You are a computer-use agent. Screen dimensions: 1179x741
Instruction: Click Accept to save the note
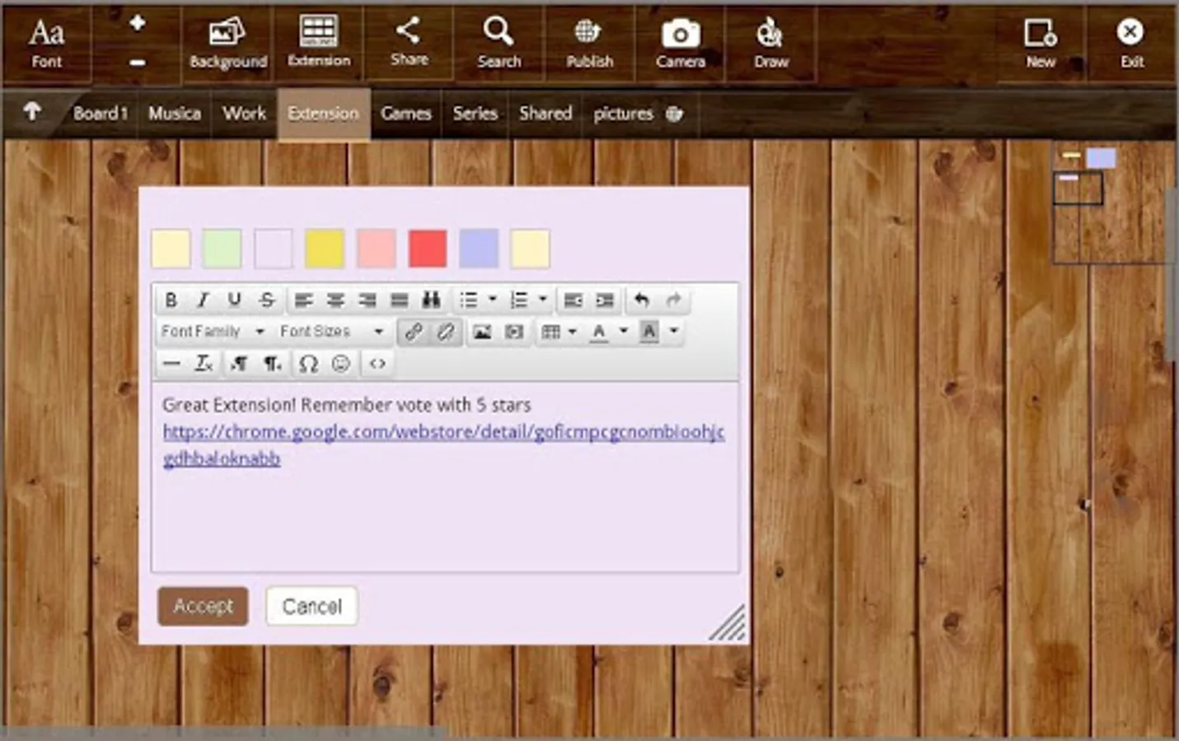[203, 606]
